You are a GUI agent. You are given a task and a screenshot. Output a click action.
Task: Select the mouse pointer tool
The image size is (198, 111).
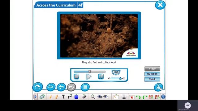[42, 97]
